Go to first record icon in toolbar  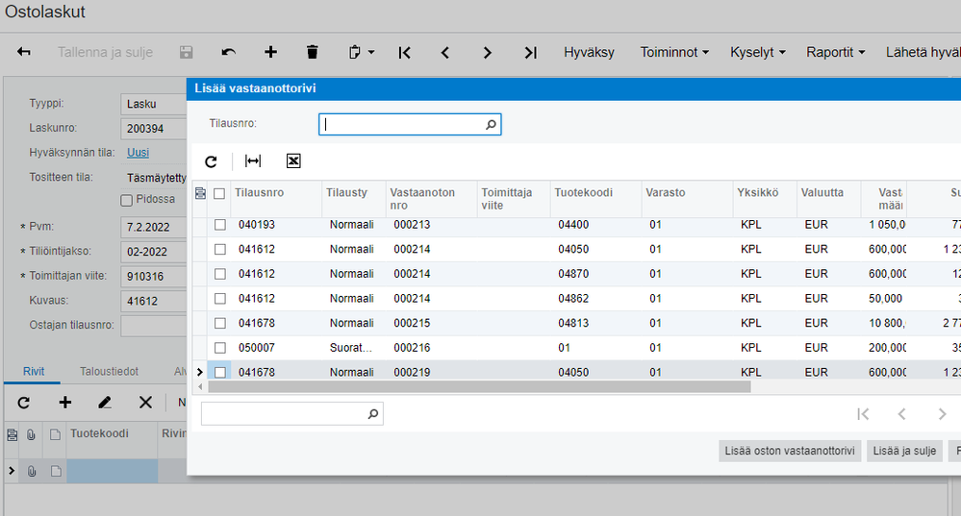point(404,53)
